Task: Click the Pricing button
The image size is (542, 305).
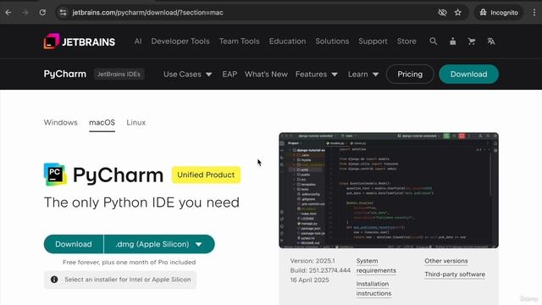Action: click(410, 74)
